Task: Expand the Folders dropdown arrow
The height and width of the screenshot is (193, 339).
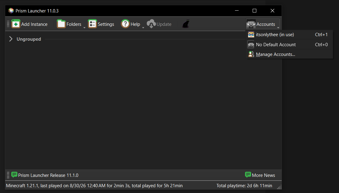Action: (84, 27)
